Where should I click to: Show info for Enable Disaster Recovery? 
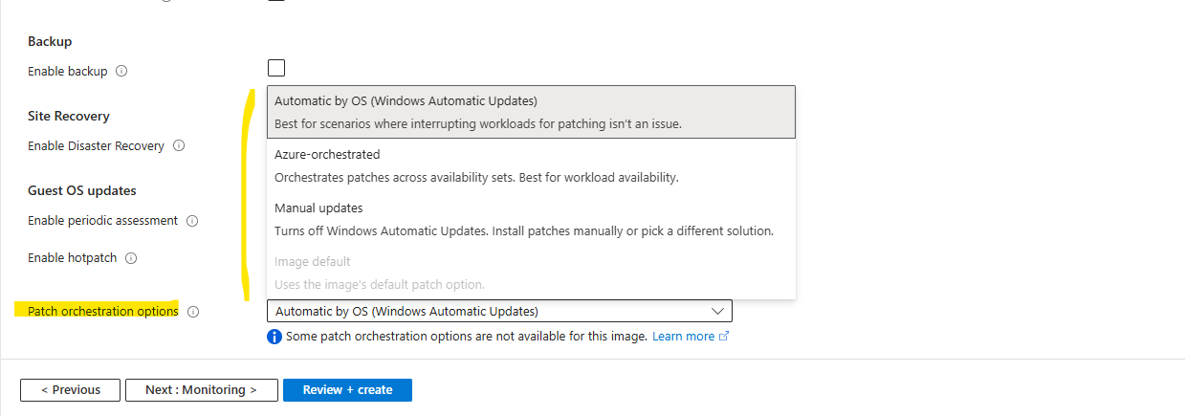coord(179,146)
